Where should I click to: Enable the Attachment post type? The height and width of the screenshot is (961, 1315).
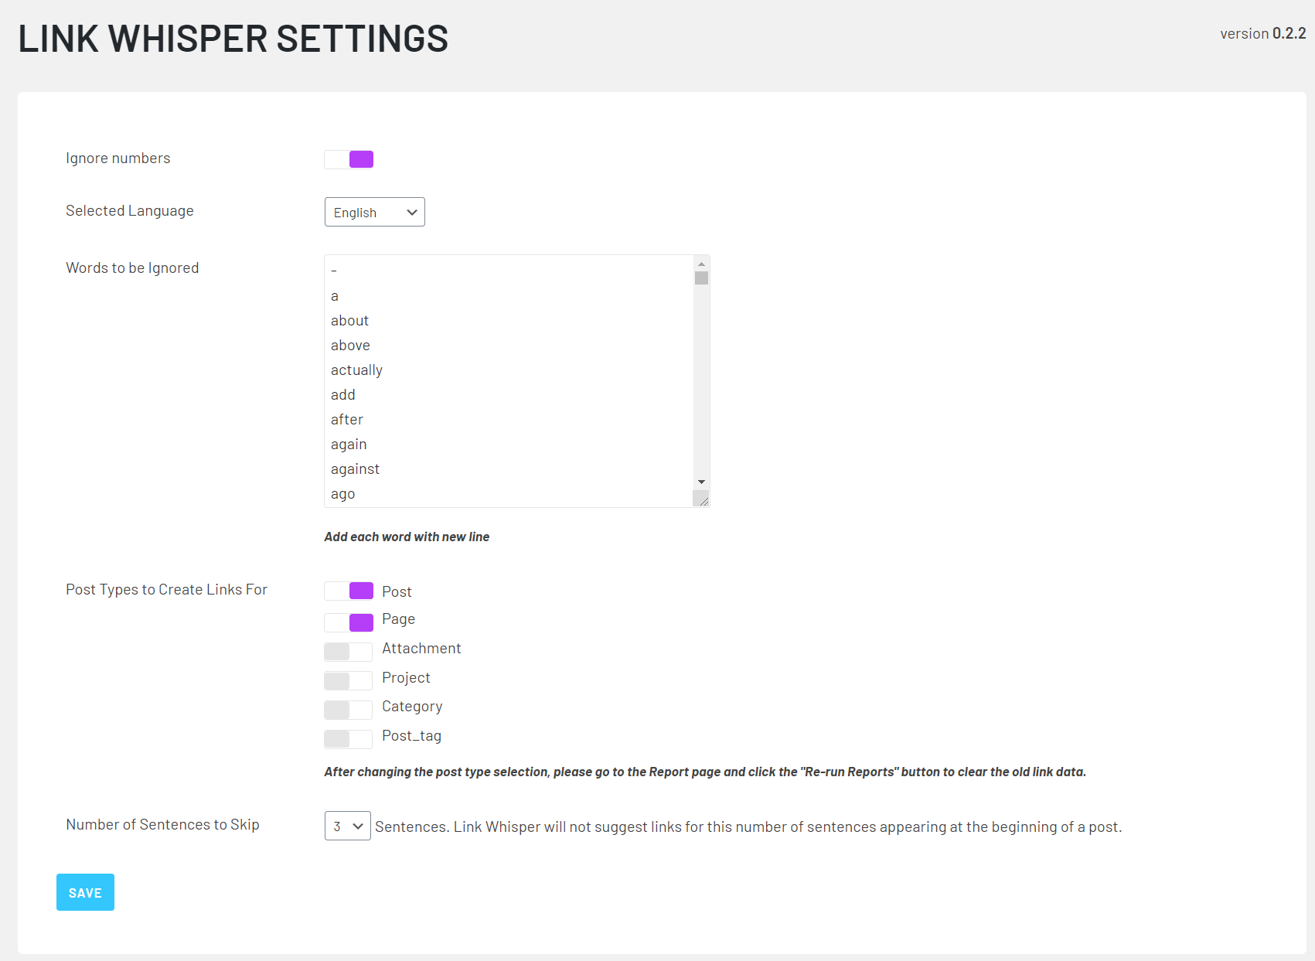pos(348,651)
